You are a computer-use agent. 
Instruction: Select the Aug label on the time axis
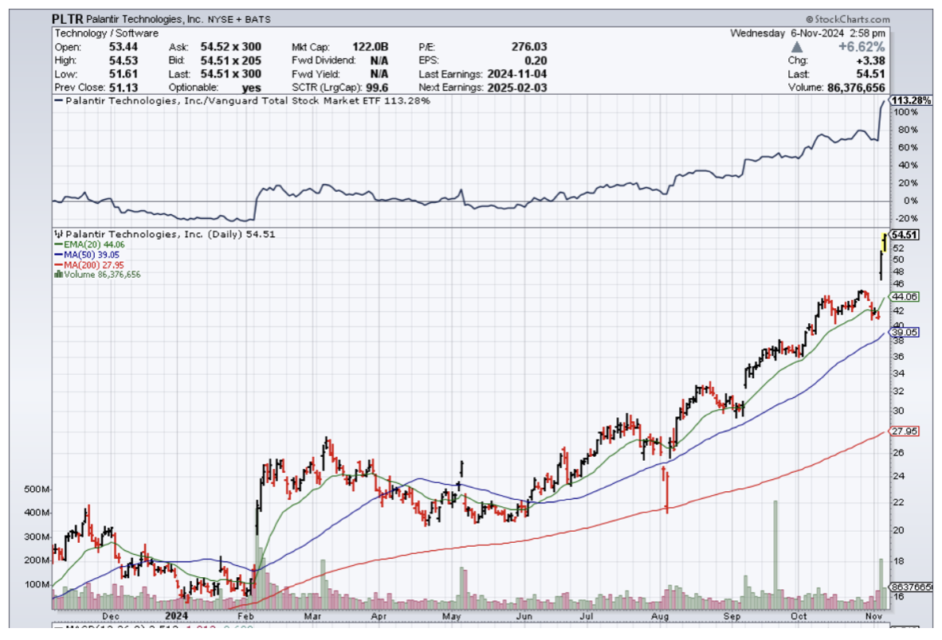coord(659,616)
